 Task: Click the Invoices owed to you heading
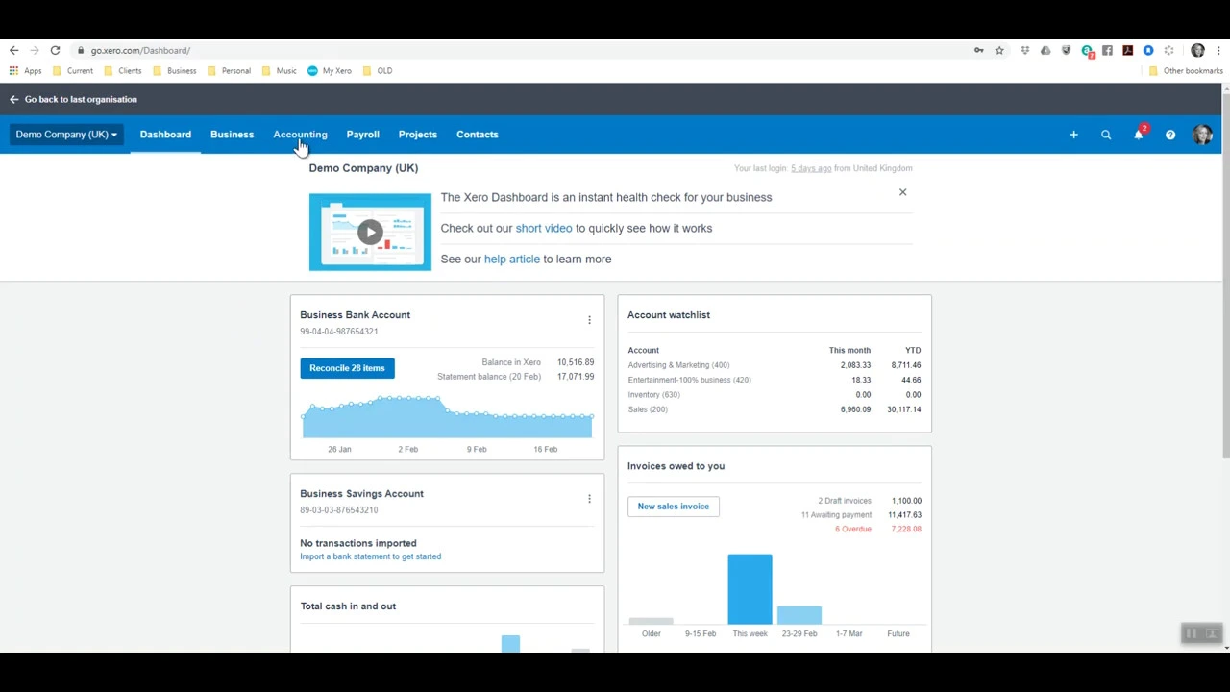click(676, 466)
